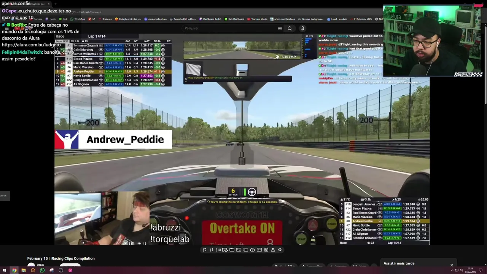Click the loop icon in player toolbar
The image size is (487, 274).
click(x=204, y=250)
